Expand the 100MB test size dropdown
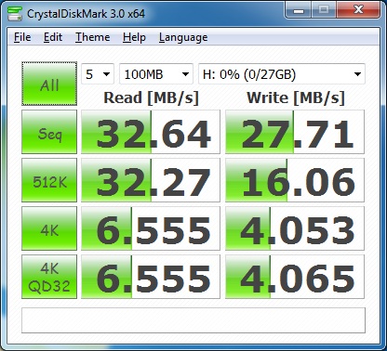 coord(156,74)
